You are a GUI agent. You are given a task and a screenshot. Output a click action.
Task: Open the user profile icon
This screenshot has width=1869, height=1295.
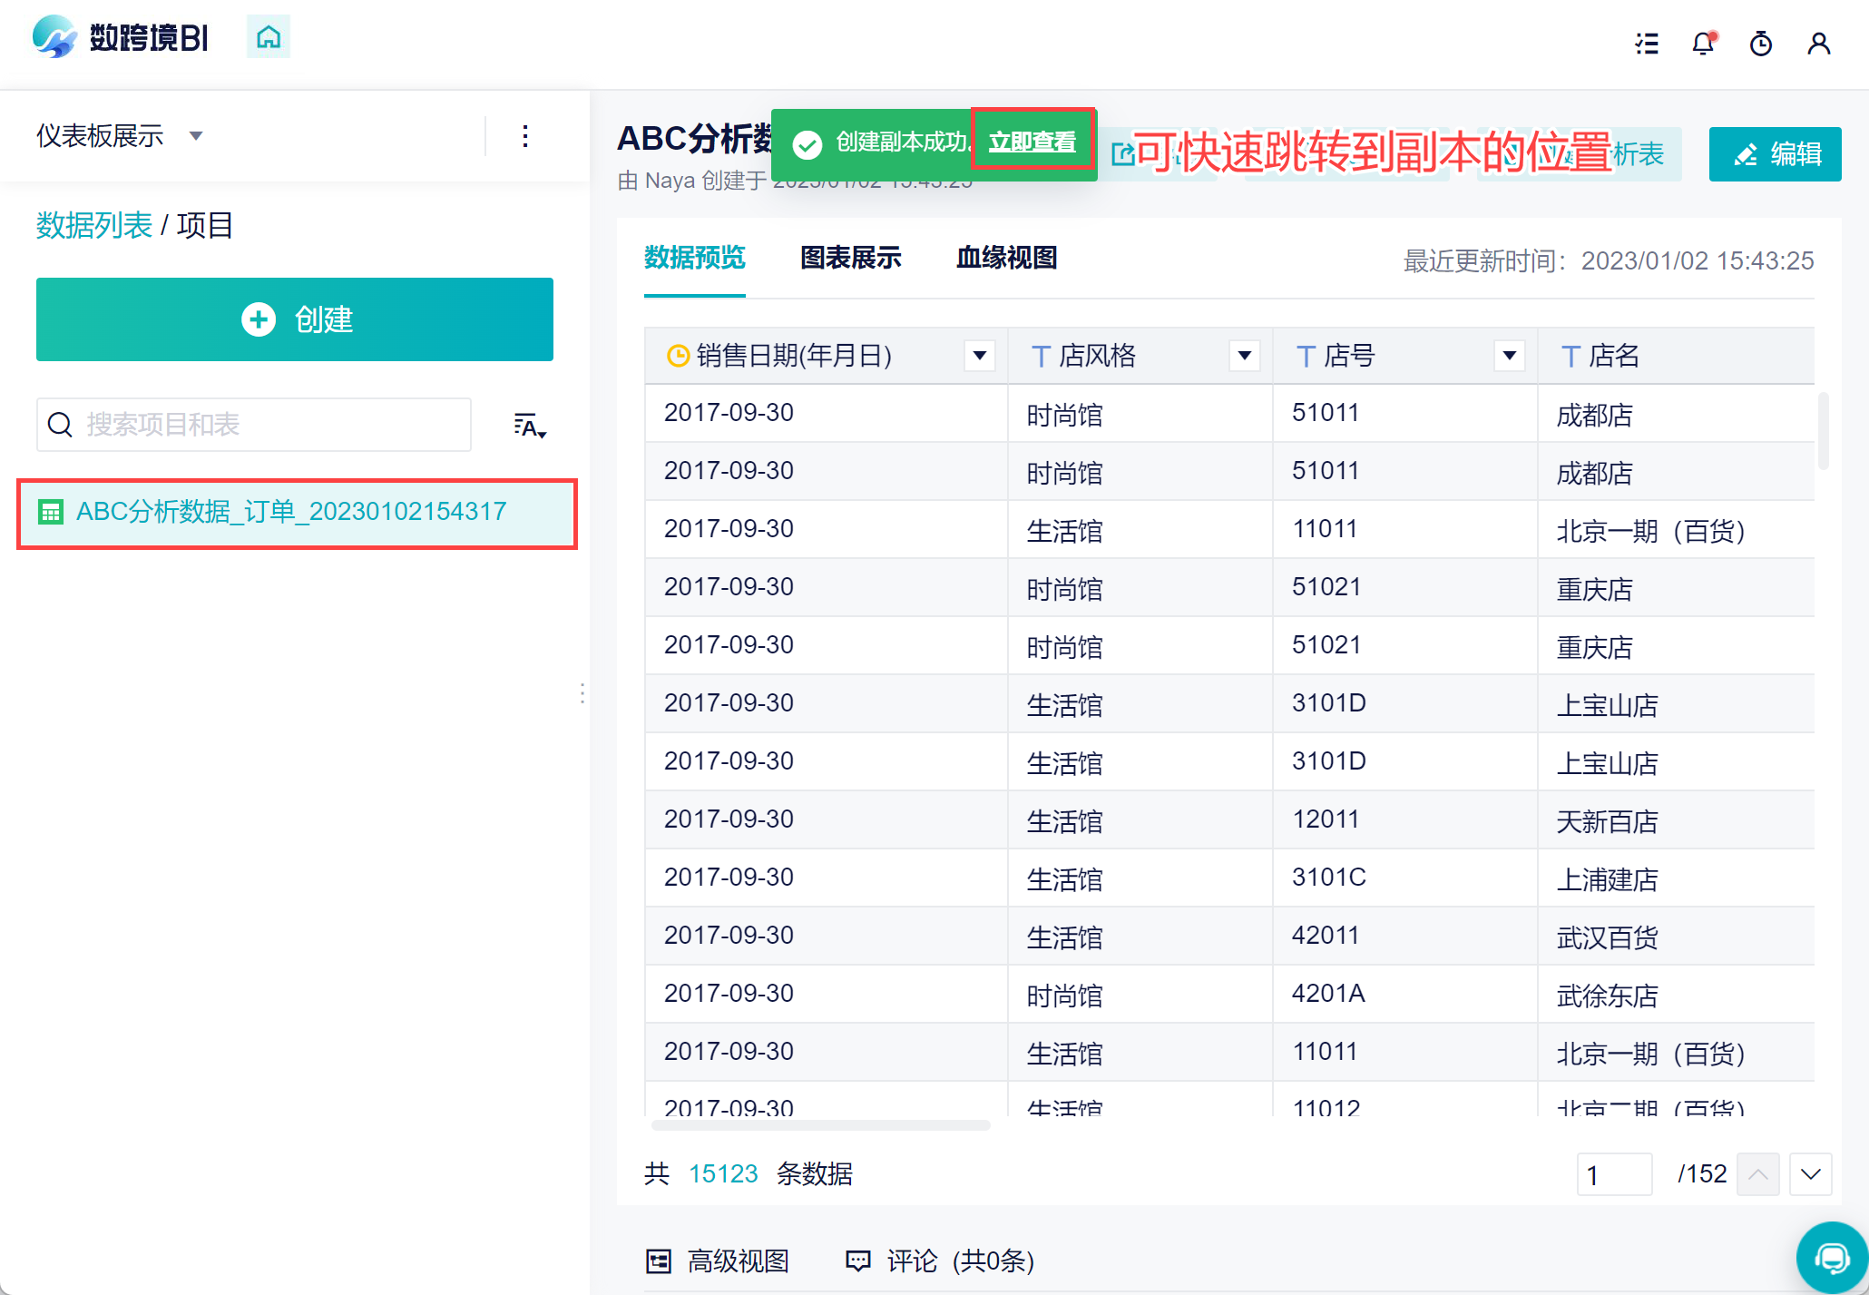1818,44
